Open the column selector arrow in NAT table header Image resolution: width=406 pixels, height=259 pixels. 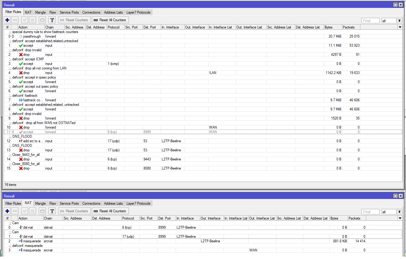point(400,218)
